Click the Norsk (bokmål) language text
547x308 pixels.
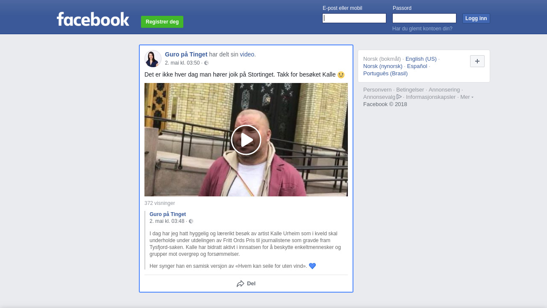coord(382,59)
